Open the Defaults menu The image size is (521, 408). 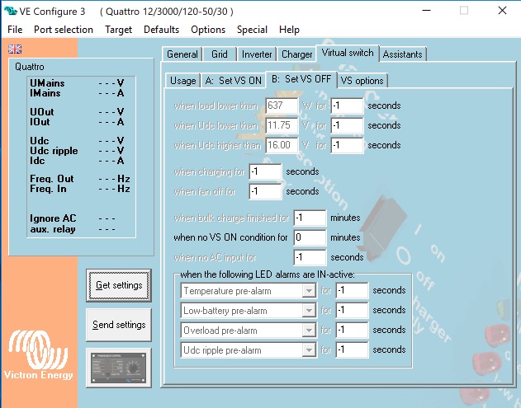(161, 29)
